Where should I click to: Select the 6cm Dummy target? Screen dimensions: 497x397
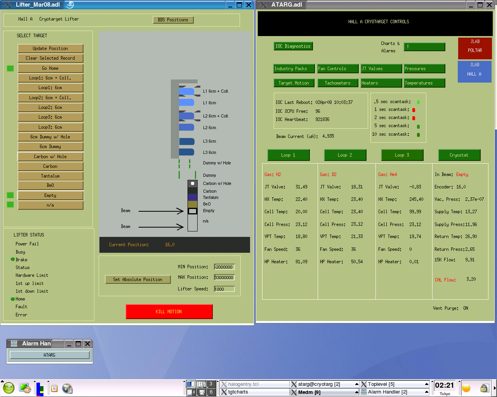coord(50,147)
